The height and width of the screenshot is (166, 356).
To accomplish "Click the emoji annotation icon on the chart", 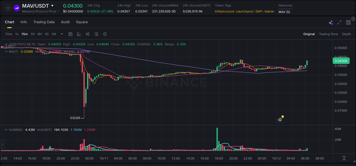I will tap(280, 120).
